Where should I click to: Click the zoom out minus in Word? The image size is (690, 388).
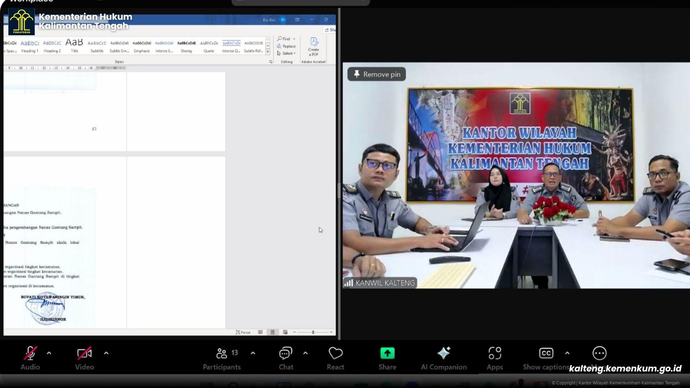click(294, 332)
